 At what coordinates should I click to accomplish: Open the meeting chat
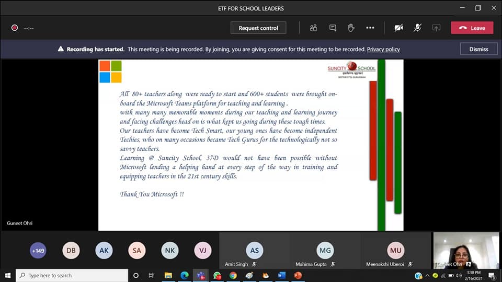333,28
